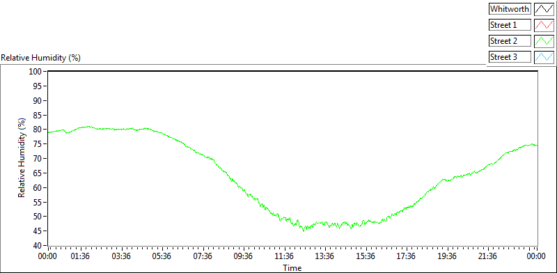This screenshot has width=557, height=273.
Task: Select the Street 1 legend label
Action: click(x=510, y=25)
